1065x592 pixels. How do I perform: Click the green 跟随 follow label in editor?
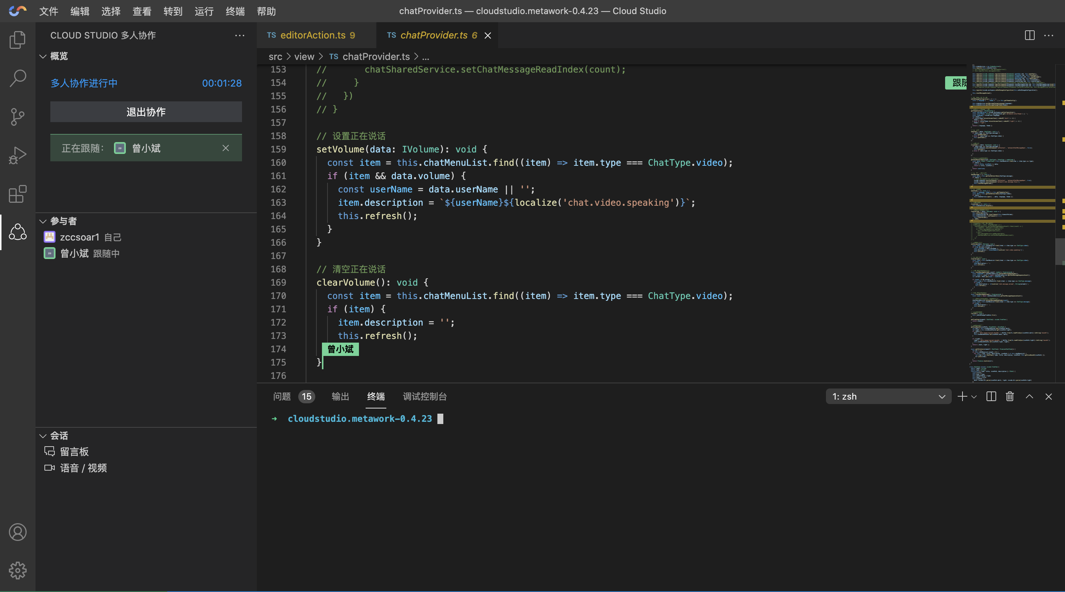coord(956,83)
